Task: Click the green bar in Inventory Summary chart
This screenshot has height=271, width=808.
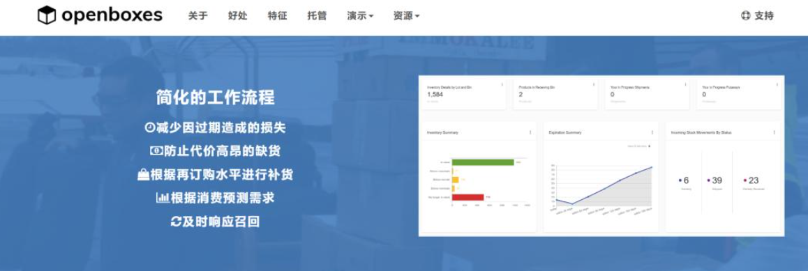Action: 483,162
